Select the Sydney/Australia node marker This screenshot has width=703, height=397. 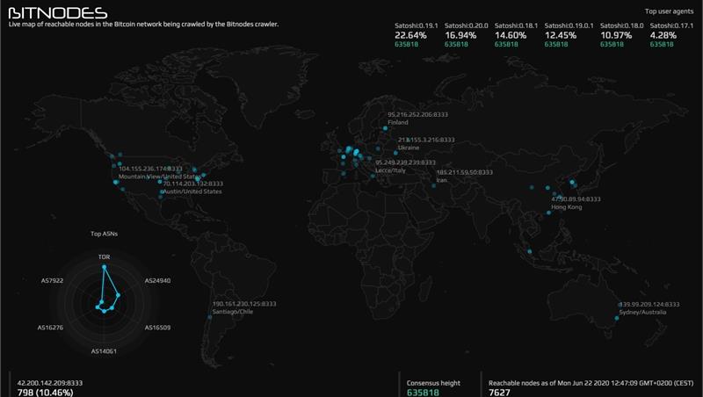click(617, 318)
